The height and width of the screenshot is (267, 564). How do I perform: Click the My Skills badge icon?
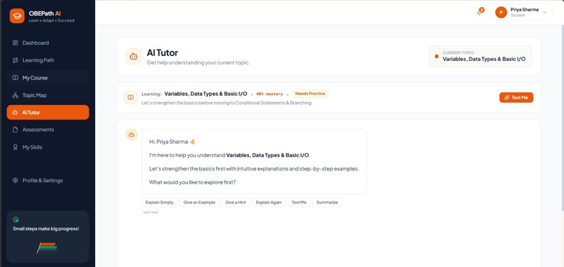click(x=15, y=147)
